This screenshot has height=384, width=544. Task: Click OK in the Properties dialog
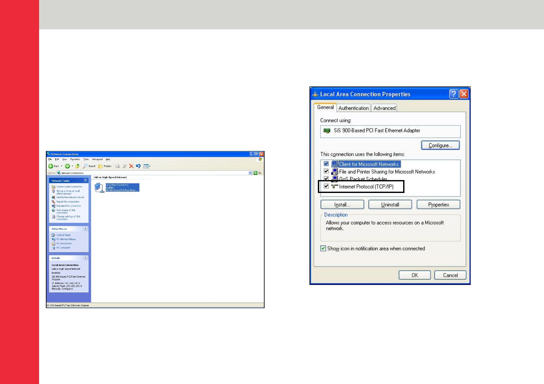pyautogui.click(x=415, y=275)
